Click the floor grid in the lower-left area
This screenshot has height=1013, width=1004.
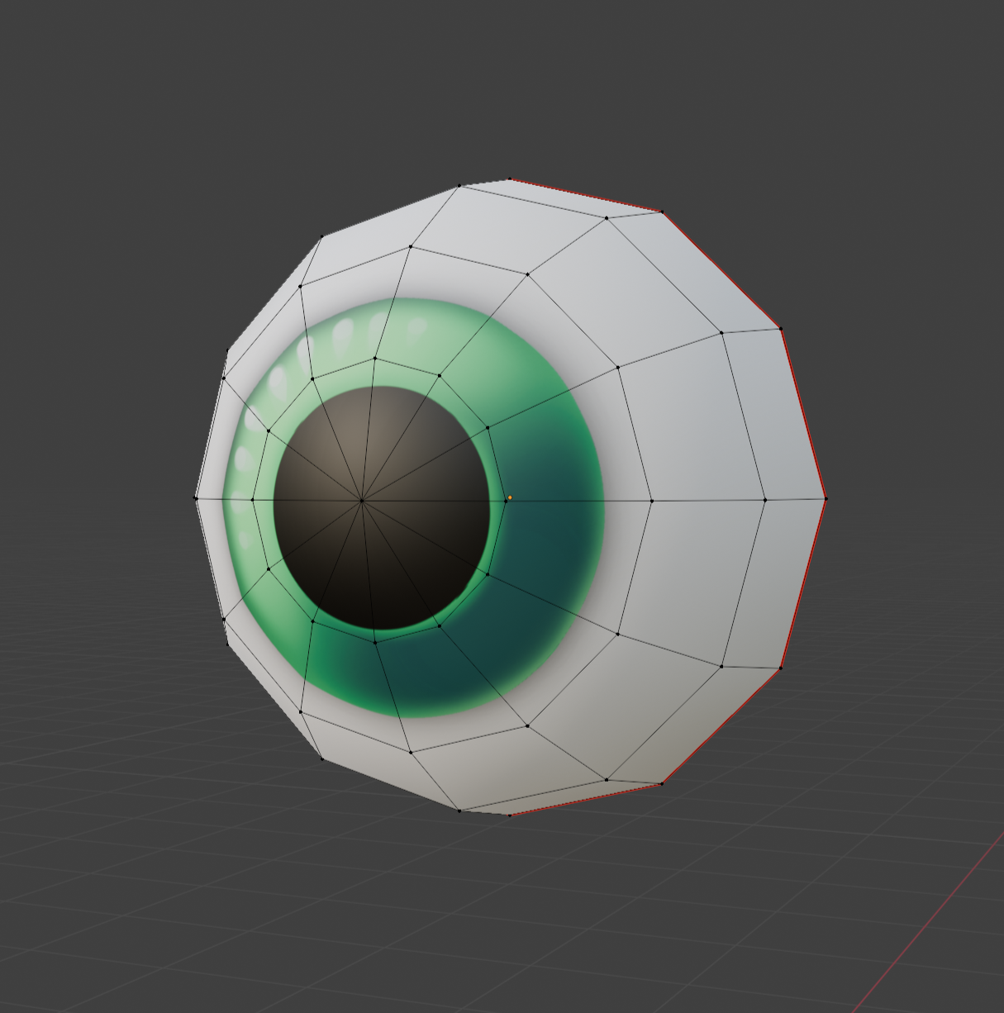[124, 826]
